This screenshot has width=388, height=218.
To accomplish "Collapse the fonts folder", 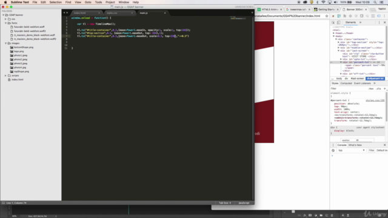I will (5, 23).
